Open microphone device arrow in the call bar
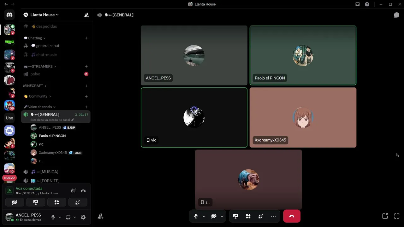This screenshot has height=227, width=404. [x=204, y=216]
